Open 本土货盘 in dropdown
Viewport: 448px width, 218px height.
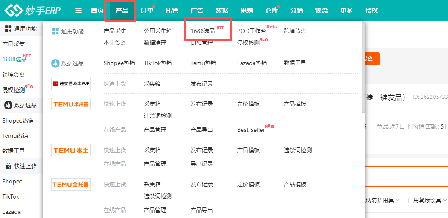coord(115,43)
